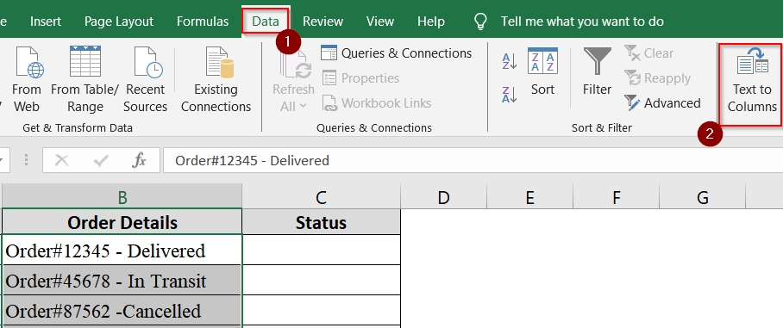Image resolution: width=783 pixels, height=328 pixels.
Task: Select column B header
Action: 122,197
